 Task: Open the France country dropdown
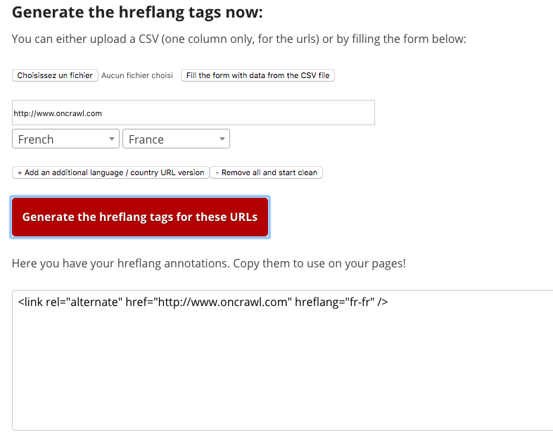click(176, 139)
